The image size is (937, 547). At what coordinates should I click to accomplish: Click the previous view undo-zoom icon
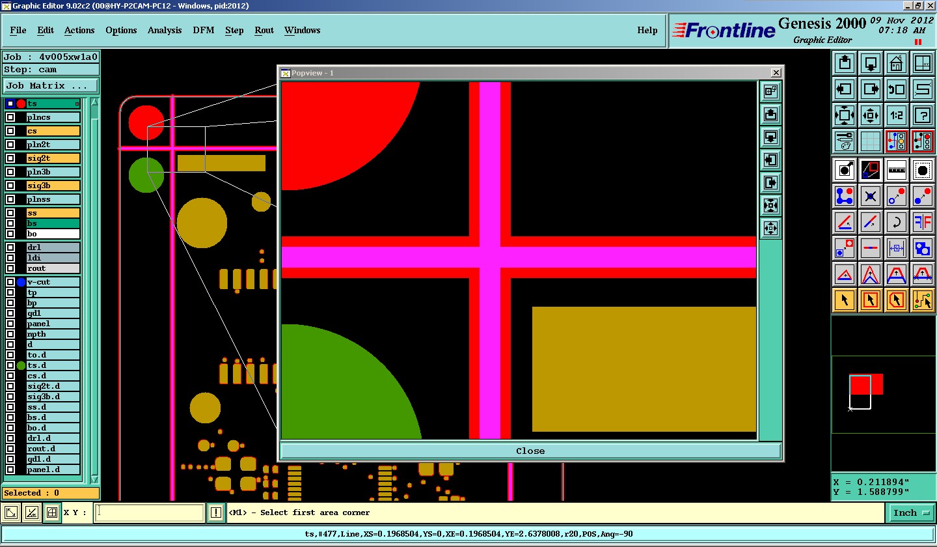point(896,89)
